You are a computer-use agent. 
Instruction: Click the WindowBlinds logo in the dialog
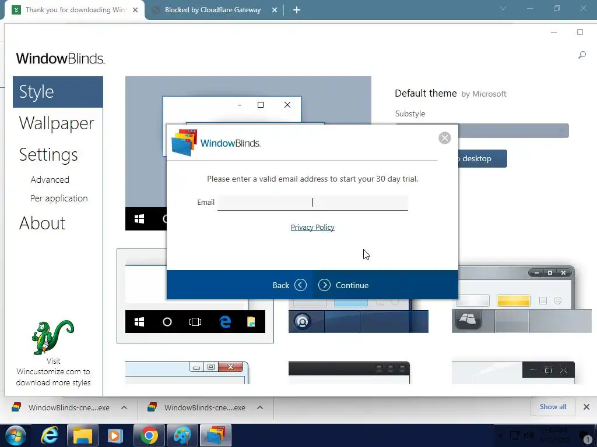[x=216, y=143]
